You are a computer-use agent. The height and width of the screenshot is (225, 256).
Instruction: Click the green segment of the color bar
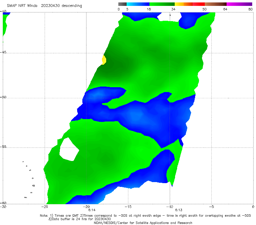pyautogui.click(x=162, y=4)
